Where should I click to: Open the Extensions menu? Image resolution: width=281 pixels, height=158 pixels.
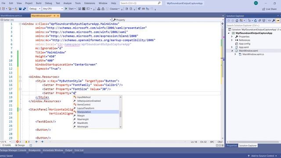coord(90,3)
